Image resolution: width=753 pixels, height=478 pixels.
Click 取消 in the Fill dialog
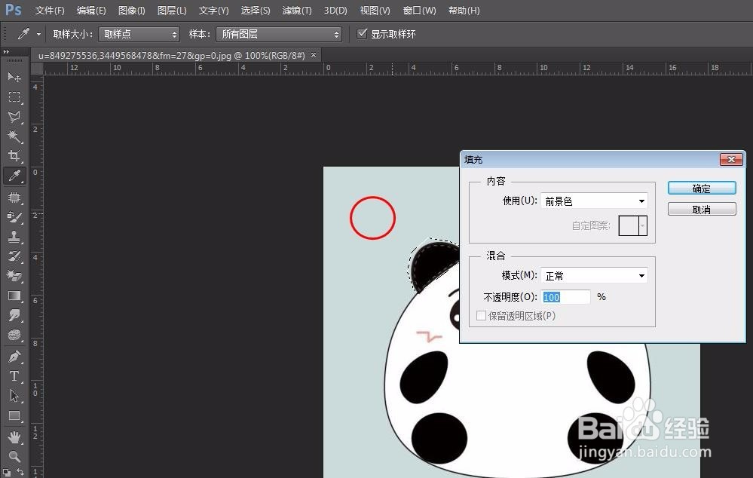[702, 209]
